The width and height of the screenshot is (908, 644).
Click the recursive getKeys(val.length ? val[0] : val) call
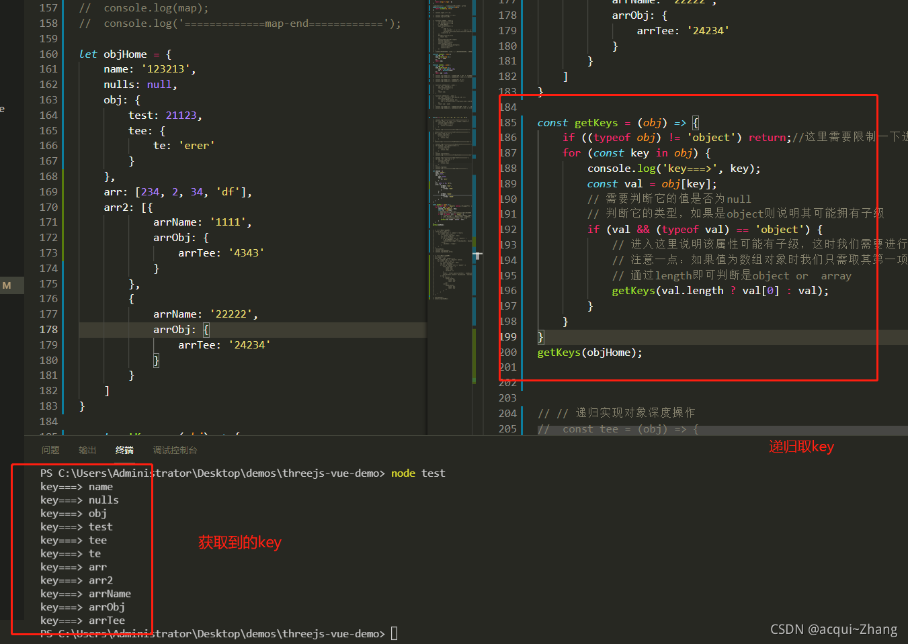720,291
